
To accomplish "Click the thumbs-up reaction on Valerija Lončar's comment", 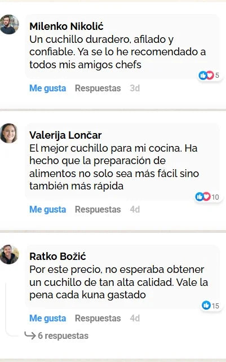I will [199, 197].
